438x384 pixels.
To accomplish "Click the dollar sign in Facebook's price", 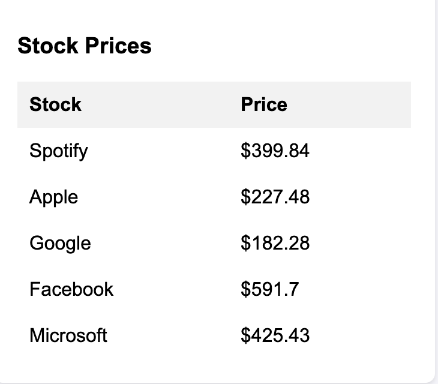I will pos(245,289).
